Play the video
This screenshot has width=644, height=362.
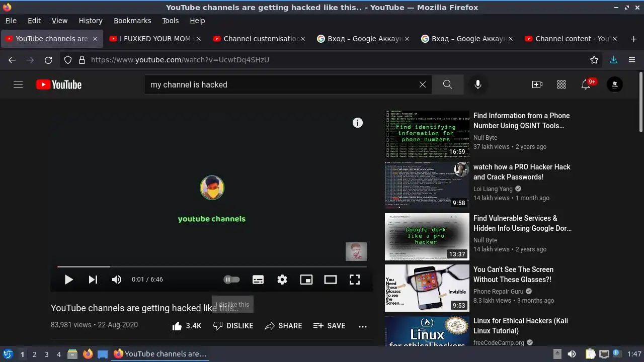(x=69, y=280)
